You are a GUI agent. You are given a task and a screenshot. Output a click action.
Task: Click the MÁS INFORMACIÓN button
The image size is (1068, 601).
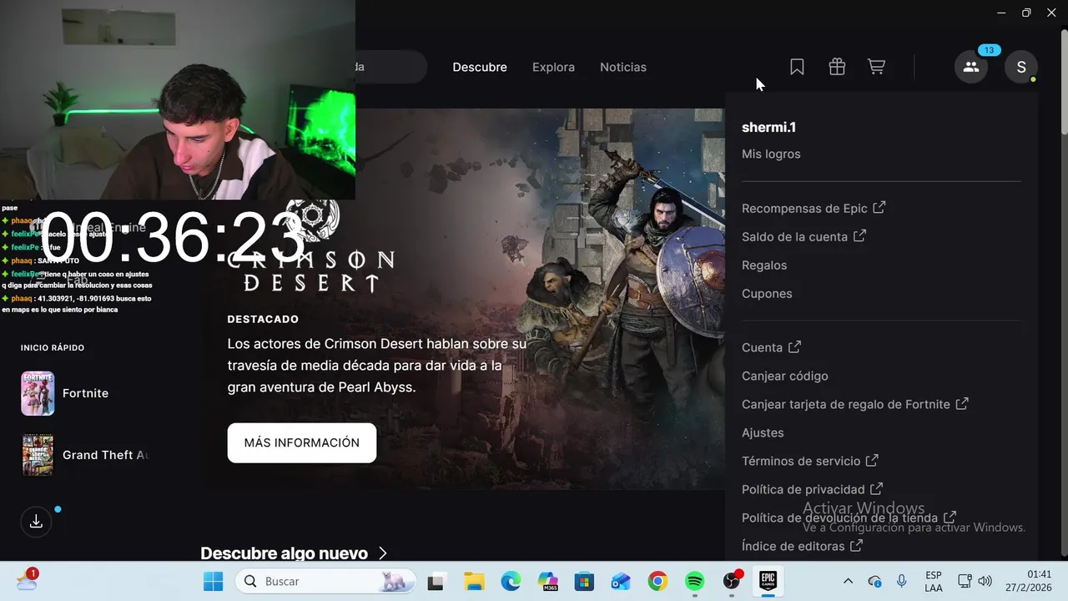[302, 442]
